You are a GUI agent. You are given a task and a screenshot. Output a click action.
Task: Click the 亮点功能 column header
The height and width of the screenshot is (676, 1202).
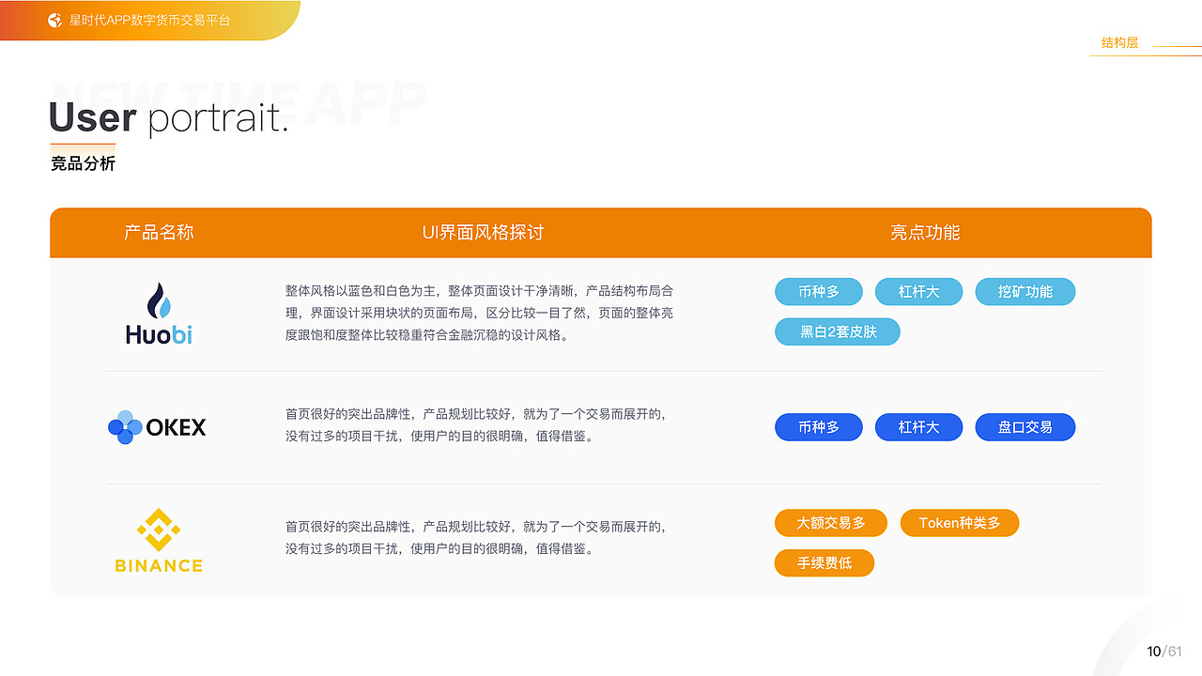click(925, 233)
